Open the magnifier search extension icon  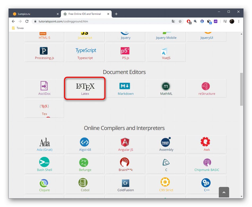(195, 21)
